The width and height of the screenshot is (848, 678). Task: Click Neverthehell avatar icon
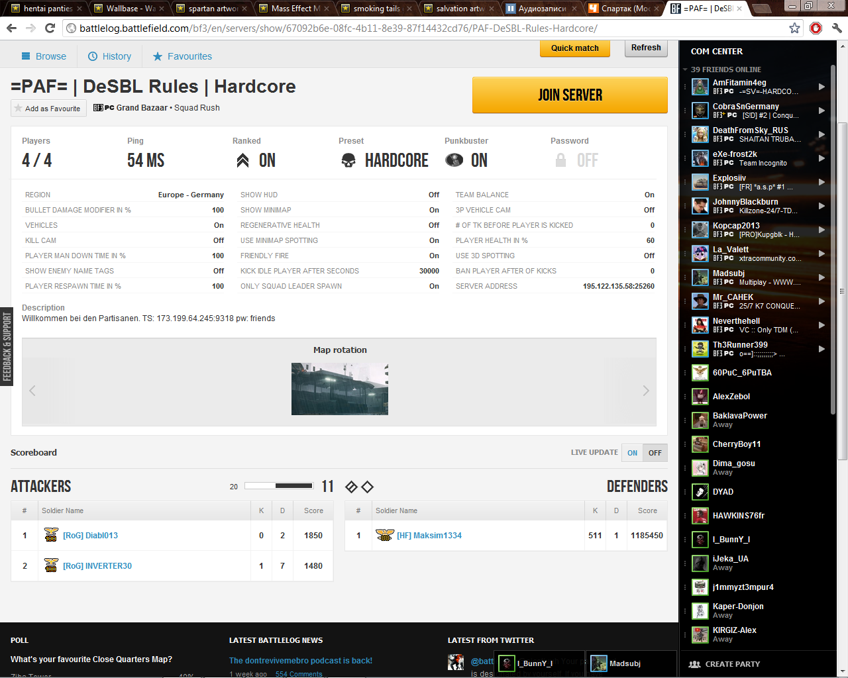tap(700, 325)
